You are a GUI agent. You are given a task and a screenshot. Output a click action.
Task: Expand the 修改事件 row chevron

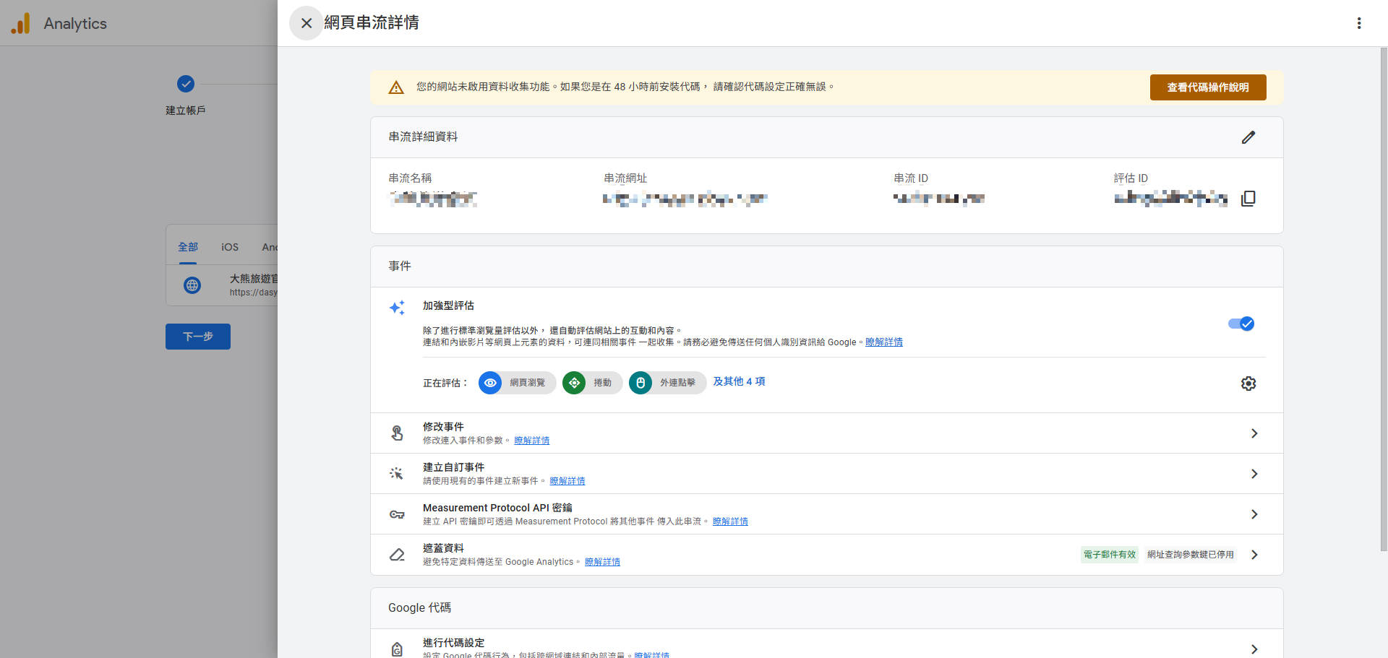pos(1254,433)
